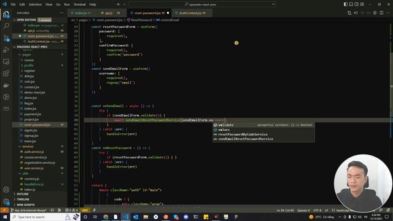
Task: Open the Edit menu
Action: (22, 4)
